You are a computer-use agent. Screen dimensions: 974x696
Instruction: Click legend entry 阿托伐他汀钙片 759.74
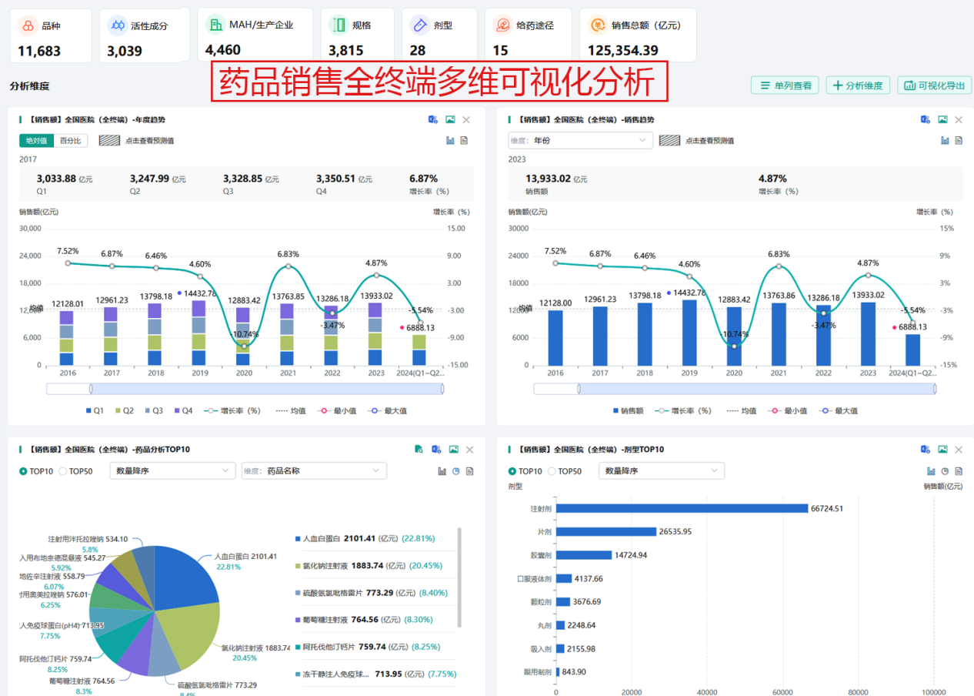coord(369,647)
